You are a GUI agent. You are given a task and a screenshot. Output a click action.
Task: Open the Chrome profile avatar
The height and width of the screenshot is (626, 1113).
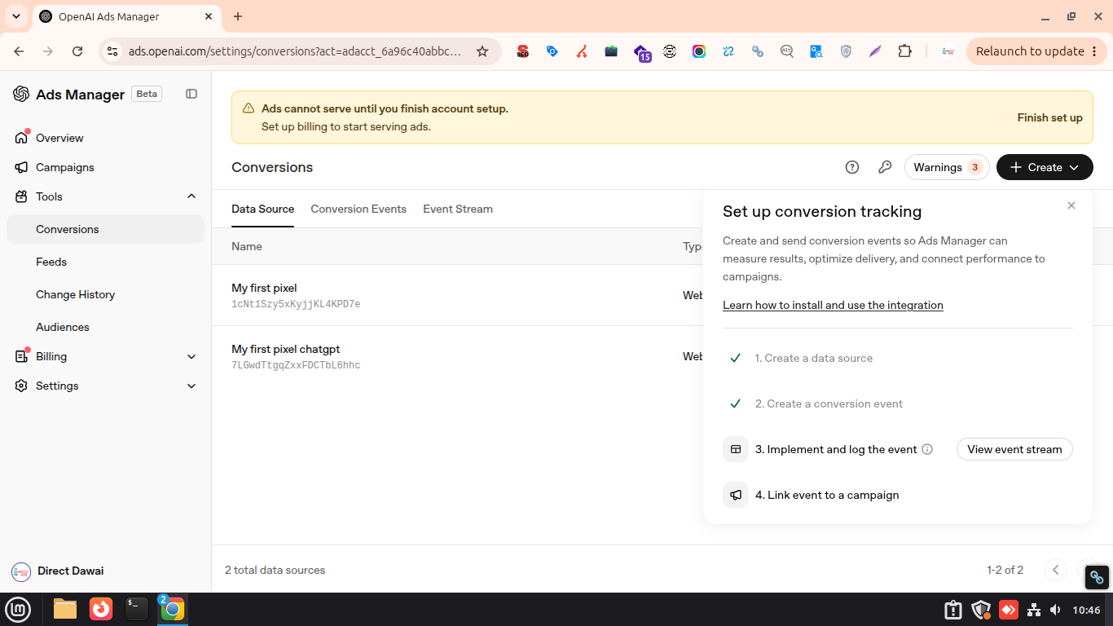948,51
